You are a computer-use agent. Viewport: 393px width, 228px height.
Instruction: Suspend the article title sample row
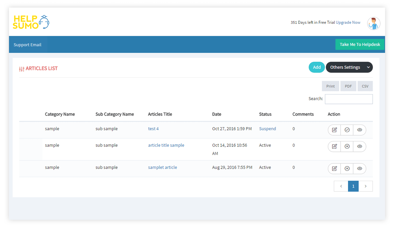click(x=347, y=146)
